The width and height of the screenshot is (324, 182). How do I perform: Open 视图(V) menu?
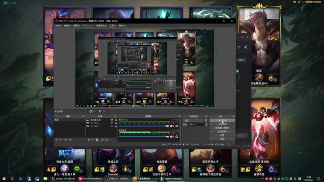coord(77,25)
